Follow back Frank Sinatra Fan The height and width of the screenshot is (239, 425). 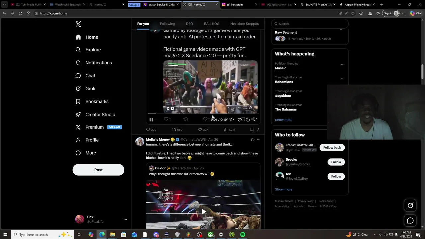tap(332, 147)
